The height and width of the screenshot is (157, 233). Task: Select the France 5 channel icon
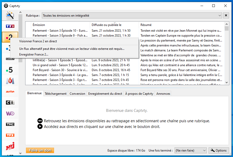[x=10, y=70]
